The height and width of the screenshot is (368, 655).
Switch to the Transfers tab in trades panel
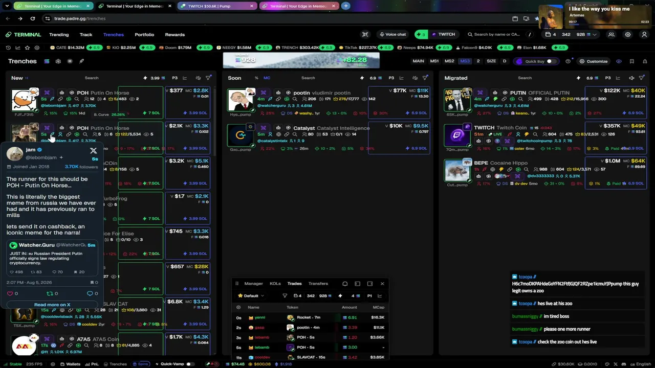[x=318, y=284]
